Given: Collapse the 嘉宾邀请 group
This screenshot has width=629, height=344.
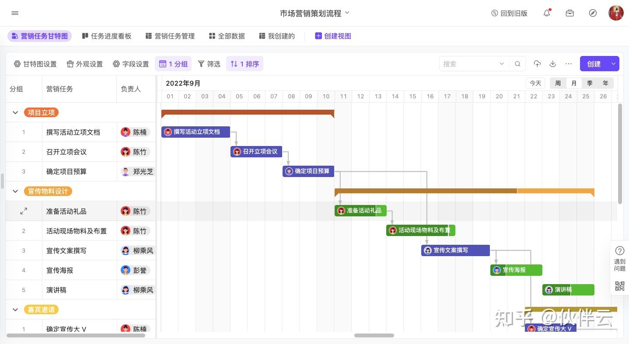Looking at the screenshot, I should click(x=15, y=309).
